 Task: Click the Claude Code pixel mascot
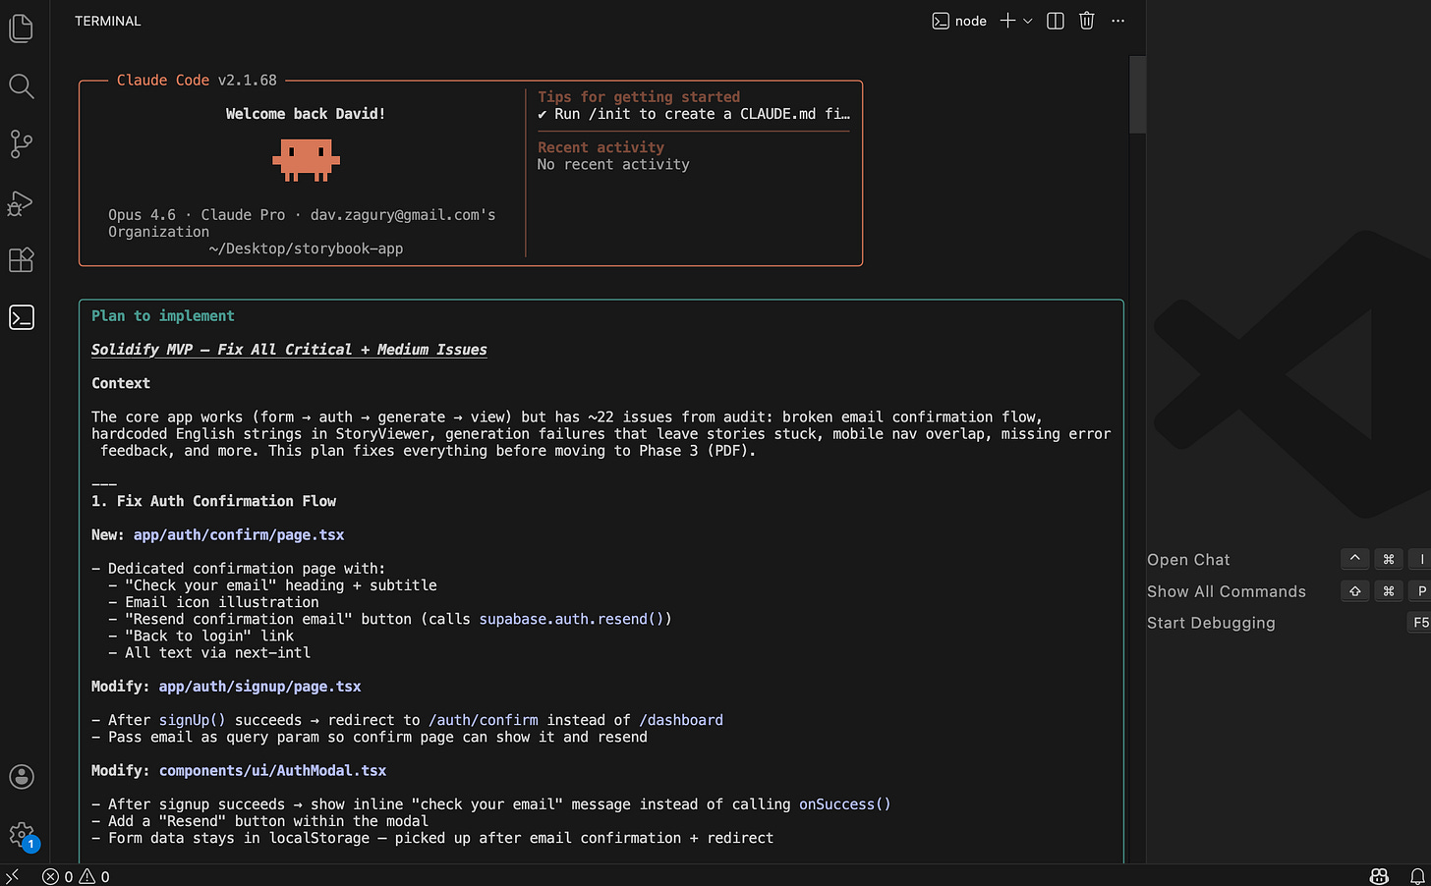306,160
